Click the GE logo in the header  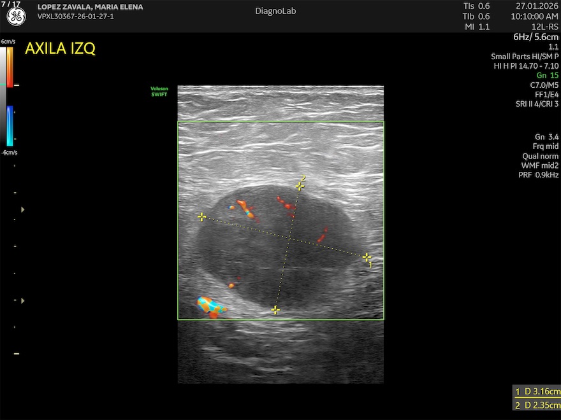16,17
